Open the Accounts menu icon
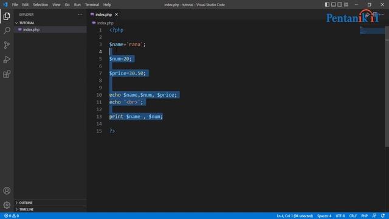The height and width of the screenshot is (219, 389). click(7, 190)
